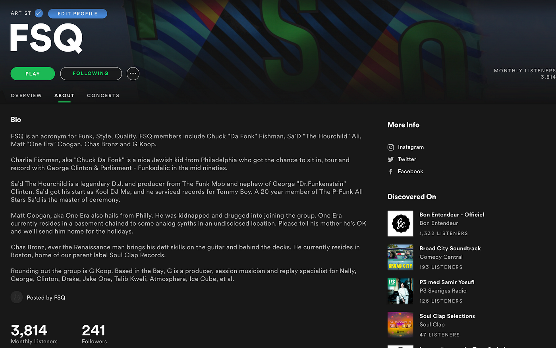556x348 pixels.
Task: Click the Bio heading
Action: pyautogui.click(x=16, y=120)
